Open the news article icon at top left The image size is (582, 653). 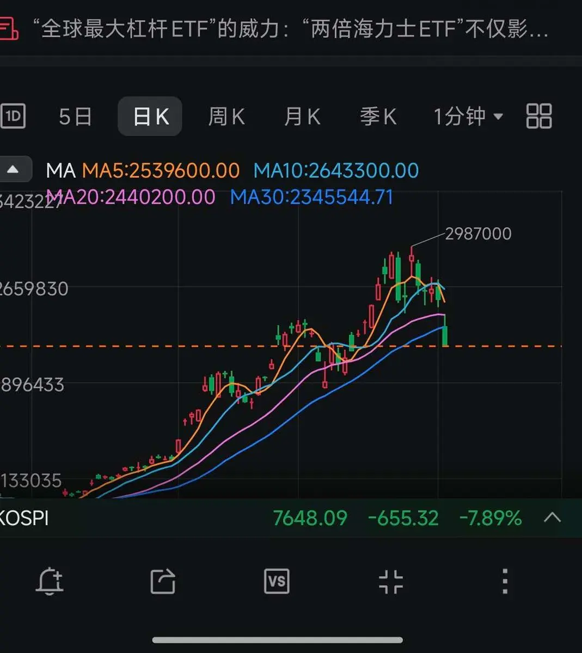tap(8, 28)
